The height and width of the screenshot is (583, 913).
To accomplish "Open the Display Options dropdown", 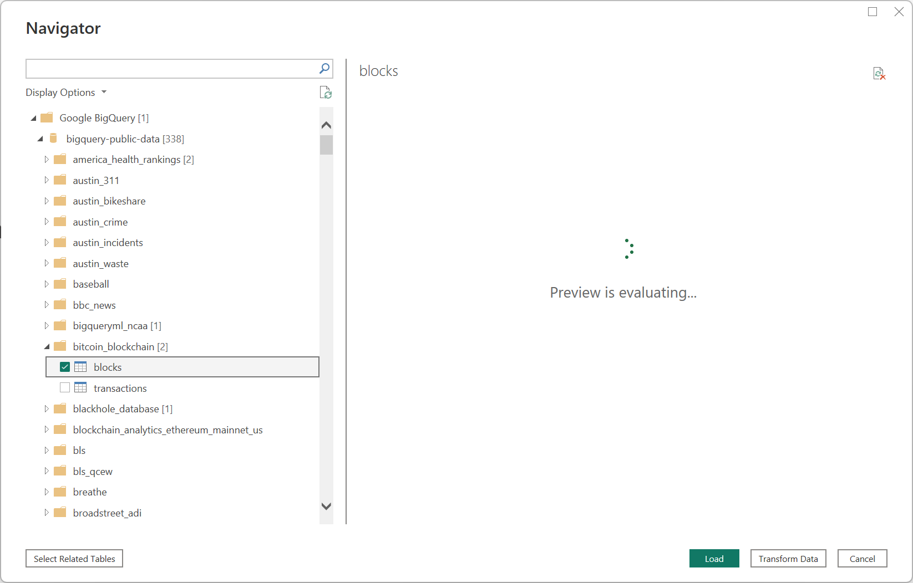I will click(66, 93).
